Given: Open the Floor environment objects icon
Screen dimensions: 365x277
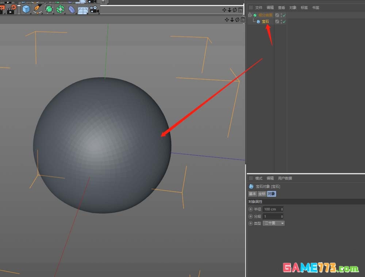Looking at the screenshot, I should pos(83,9).
